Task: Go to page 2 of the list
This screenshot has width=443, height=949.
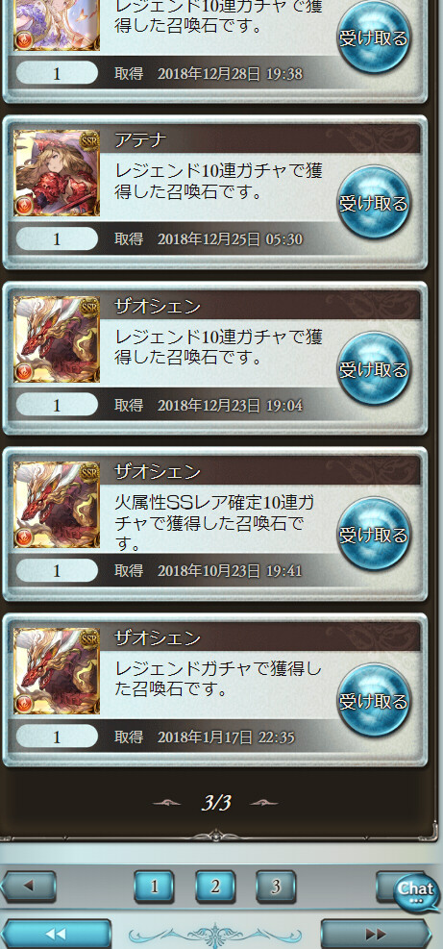Action: tap(215, 887)
